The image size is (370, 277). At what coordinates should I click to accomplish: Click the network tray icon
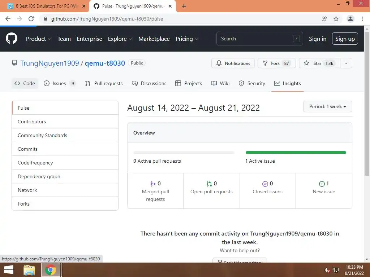pos(336,270)
